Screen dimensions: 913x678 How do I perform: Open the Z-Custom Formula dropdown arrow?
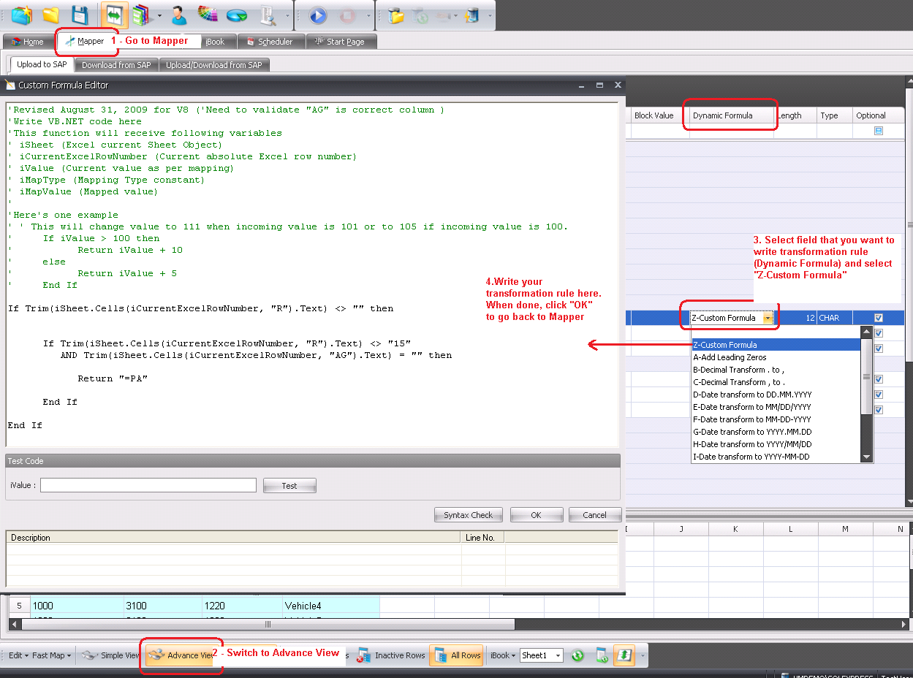point(768,318)
